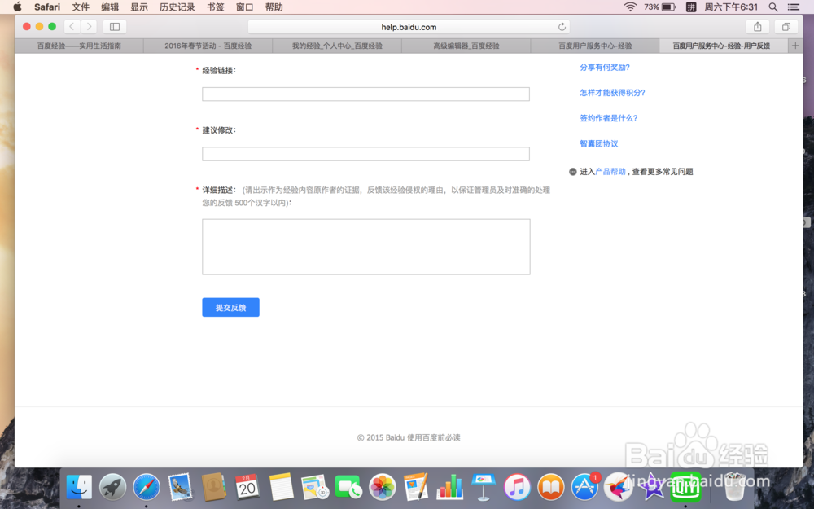Click the Share icon in Safari toolbar
Image resolution: width=814 pixels, height=509 pixels.
tap(758, 26)
